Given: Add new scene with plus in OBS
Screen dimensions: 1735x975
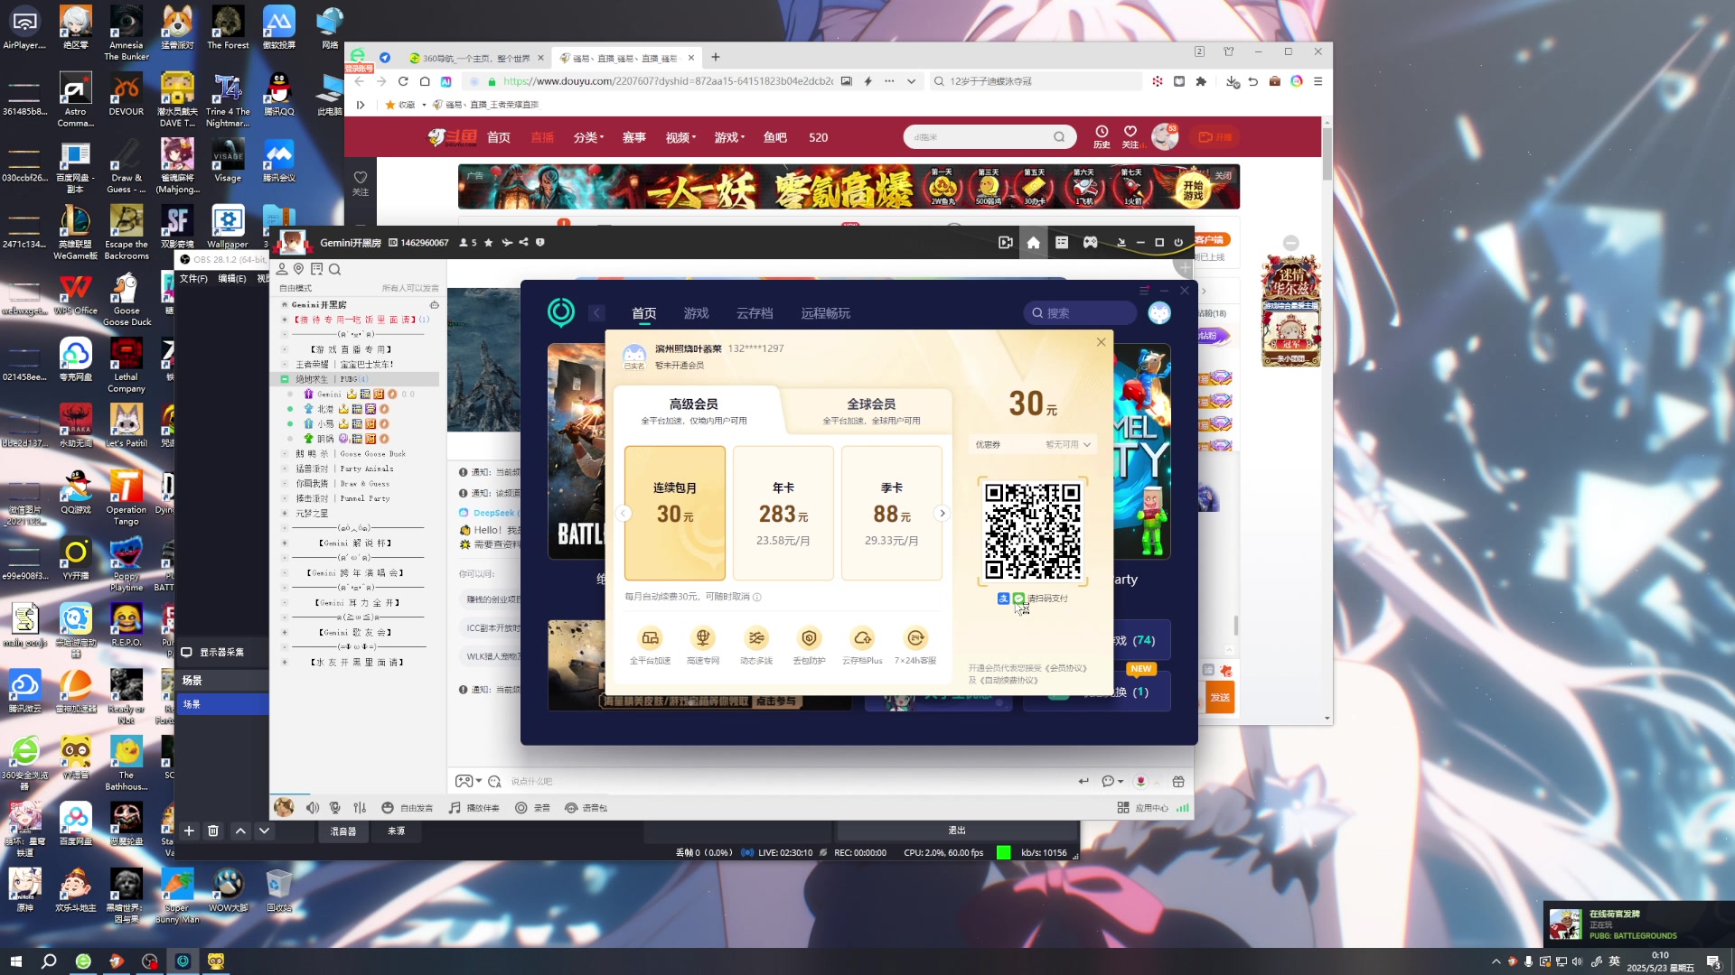Looking at the screenshot, I should (189, 831).
